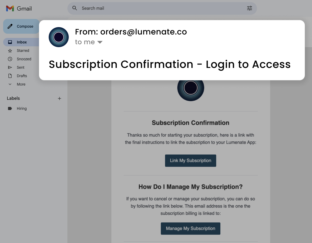
Task: Click the Starred star icon
Action: [10, 51]
